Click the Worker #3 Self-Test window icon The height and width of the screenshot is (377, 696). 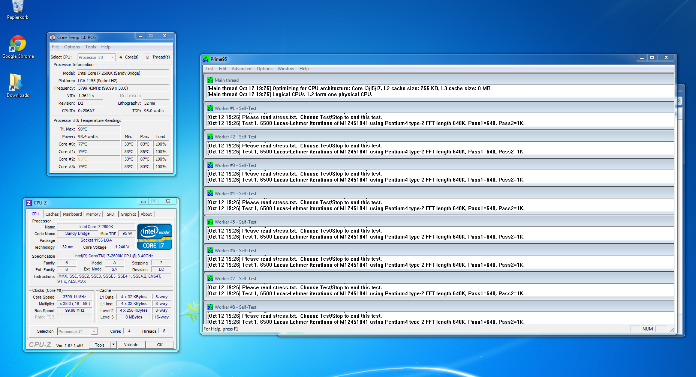pyautogui.click(x=210, y=165)
